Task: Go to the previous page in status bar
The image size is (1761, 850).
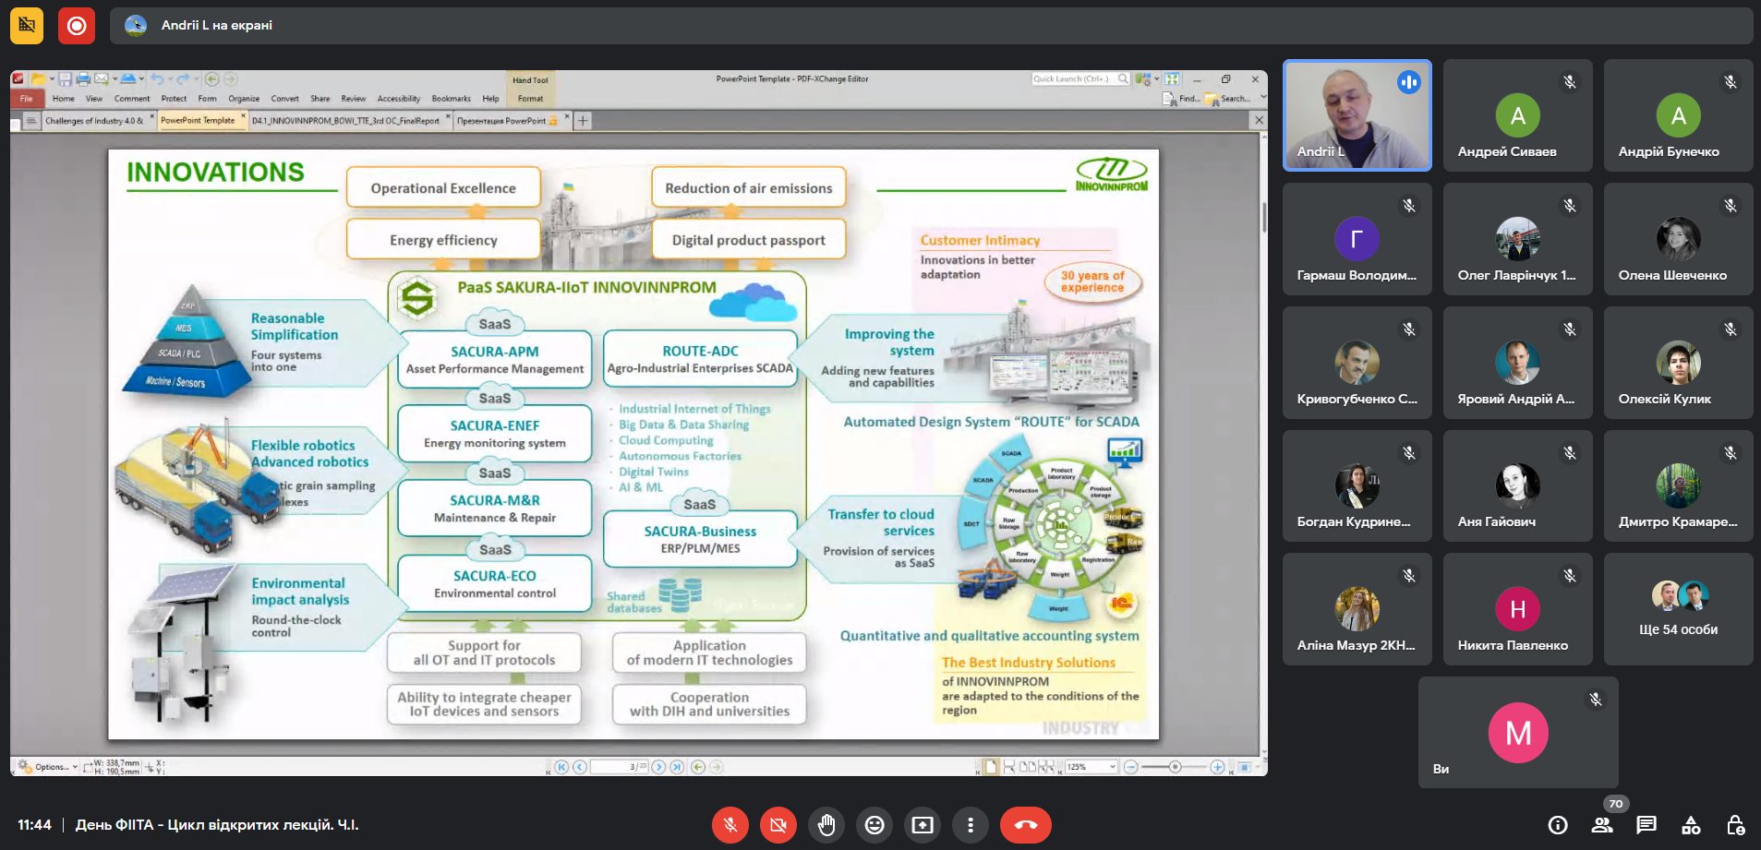Action: point(579,767)
